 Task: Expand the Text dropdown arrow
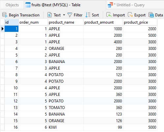click(64, 15)
